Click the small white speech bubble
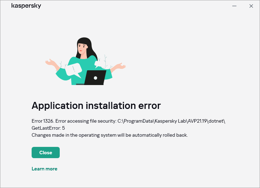The width and height of the screenshot is (260, 188). tap(99, 64)
